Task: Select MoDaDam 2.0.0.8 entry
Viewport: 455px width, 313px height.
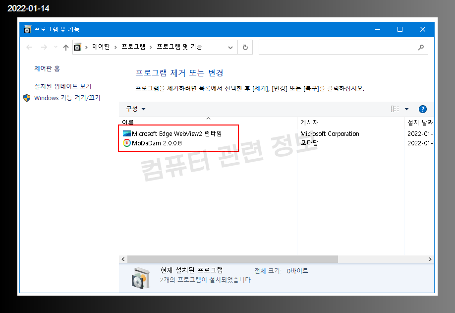Action: tap(157, 143)
